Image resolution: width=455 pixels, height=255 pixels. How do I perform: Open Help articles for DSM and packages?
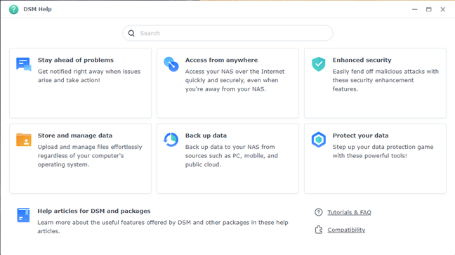[x=93, y=211]
